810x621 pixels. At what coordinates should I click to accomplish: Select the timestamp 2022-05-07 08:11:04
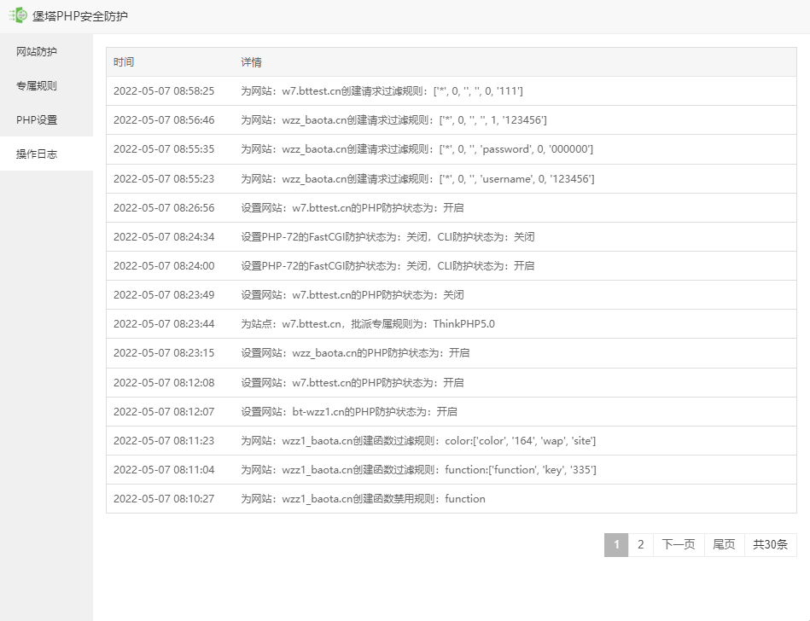pyautogui.click(x=164, y=469)
